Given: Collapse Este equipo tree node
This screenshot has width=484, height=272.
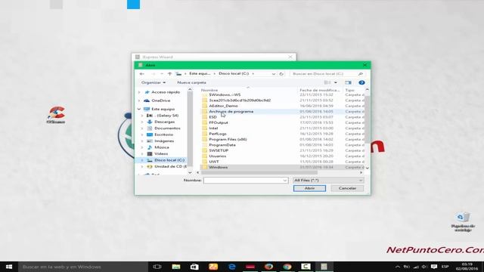Looking at the screenshot, I should (139, 109).
